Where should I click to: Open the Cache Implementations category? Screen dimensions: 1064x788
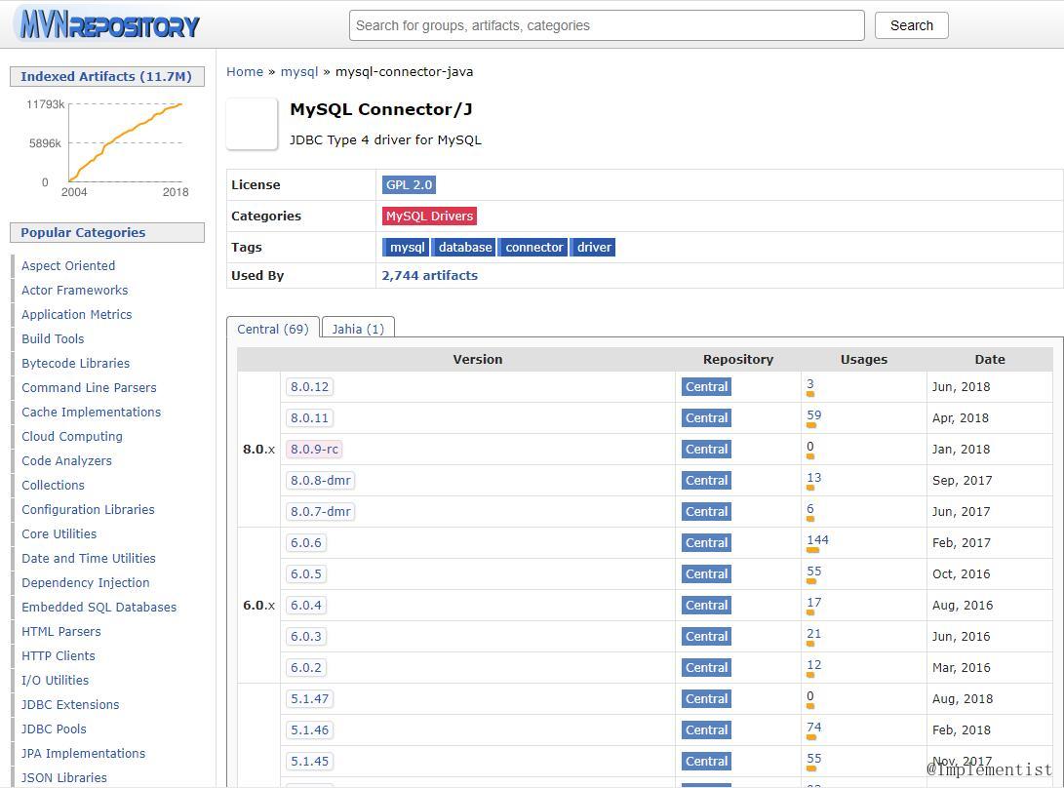tap(91, 413)
